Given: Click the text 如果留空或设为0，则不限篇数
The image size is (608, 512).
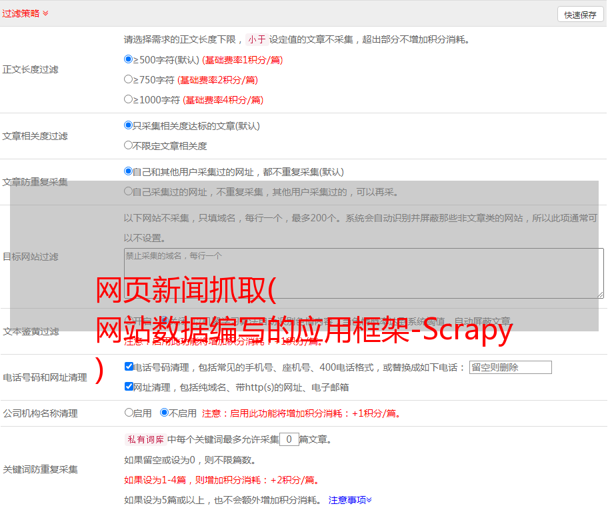Looking at the screenshot, I should pyautogui.click(x=190, y=460).
